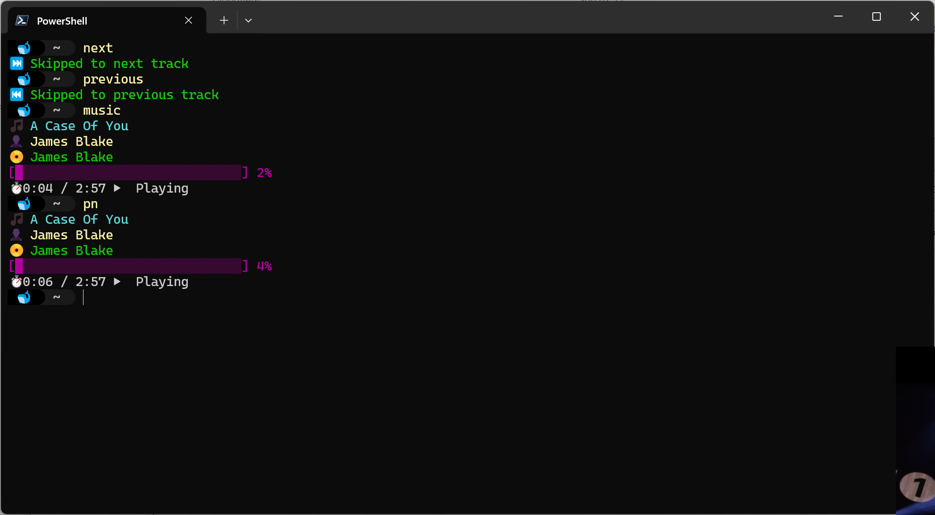This screenshot has height=515, width=935.
Task: Click the previous-track icon beside 'Skipped to previous track'
Action: click(x=17, y=94)
